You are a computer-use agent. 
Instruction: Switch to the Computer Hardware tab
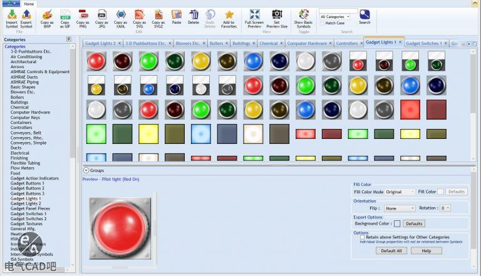(307, 44)
